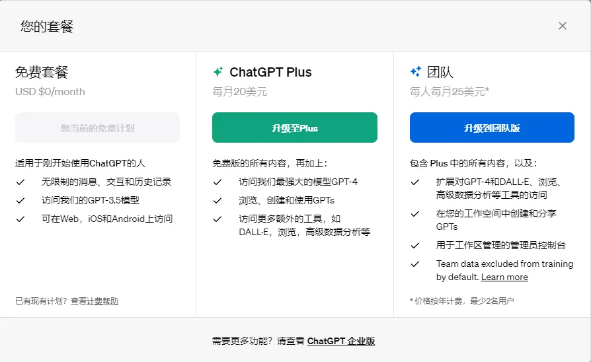Screen dimensions: 591x362
Task: Open the 计费帮助 link
Action: point(102,301)
